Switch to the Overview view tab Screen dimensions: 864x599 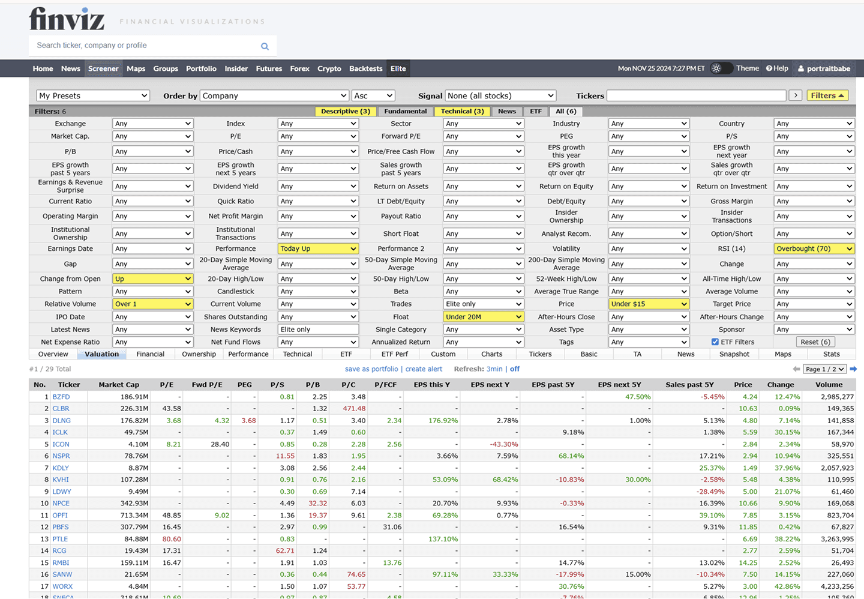pos(53,354)
